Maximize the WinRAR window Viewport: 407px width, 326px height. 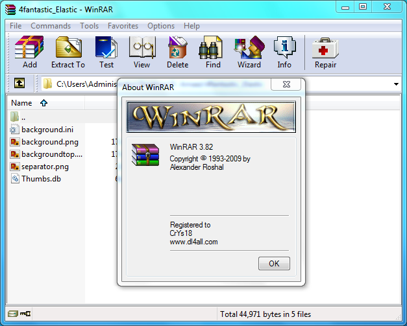pyautogui.click(x=363, y=6)
